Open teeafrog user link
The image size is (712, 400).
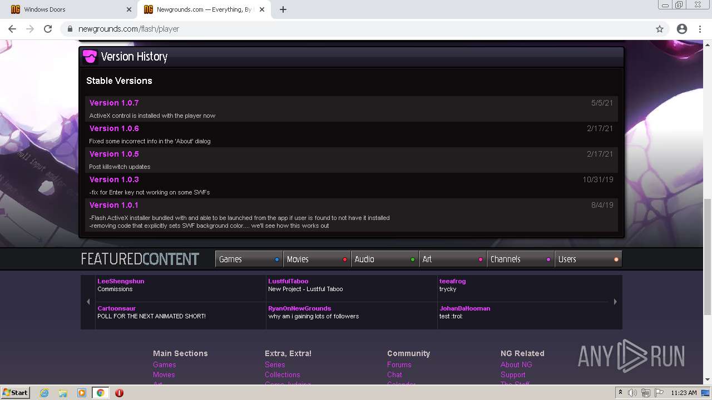coord(452,281)
